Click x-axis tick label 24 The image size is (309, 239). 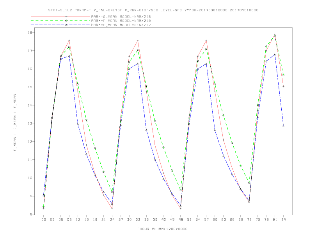click(x=112, y=219)
